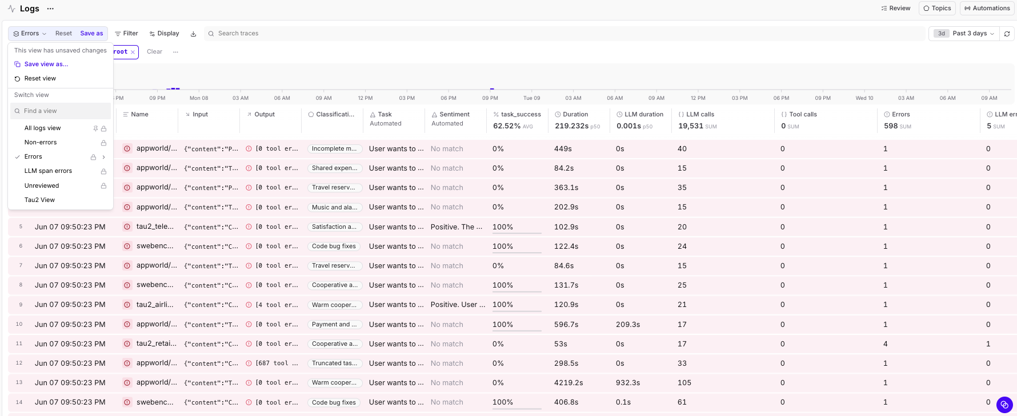Image resolution: width=1017 pixels, height=416 pixels.
Task: Collapse the Errors view selector dropdown
Action: point(30,34)
